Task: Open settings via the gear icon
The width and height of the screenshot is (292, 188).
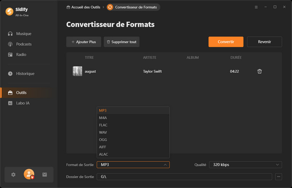Action: (x=13, y=175)
